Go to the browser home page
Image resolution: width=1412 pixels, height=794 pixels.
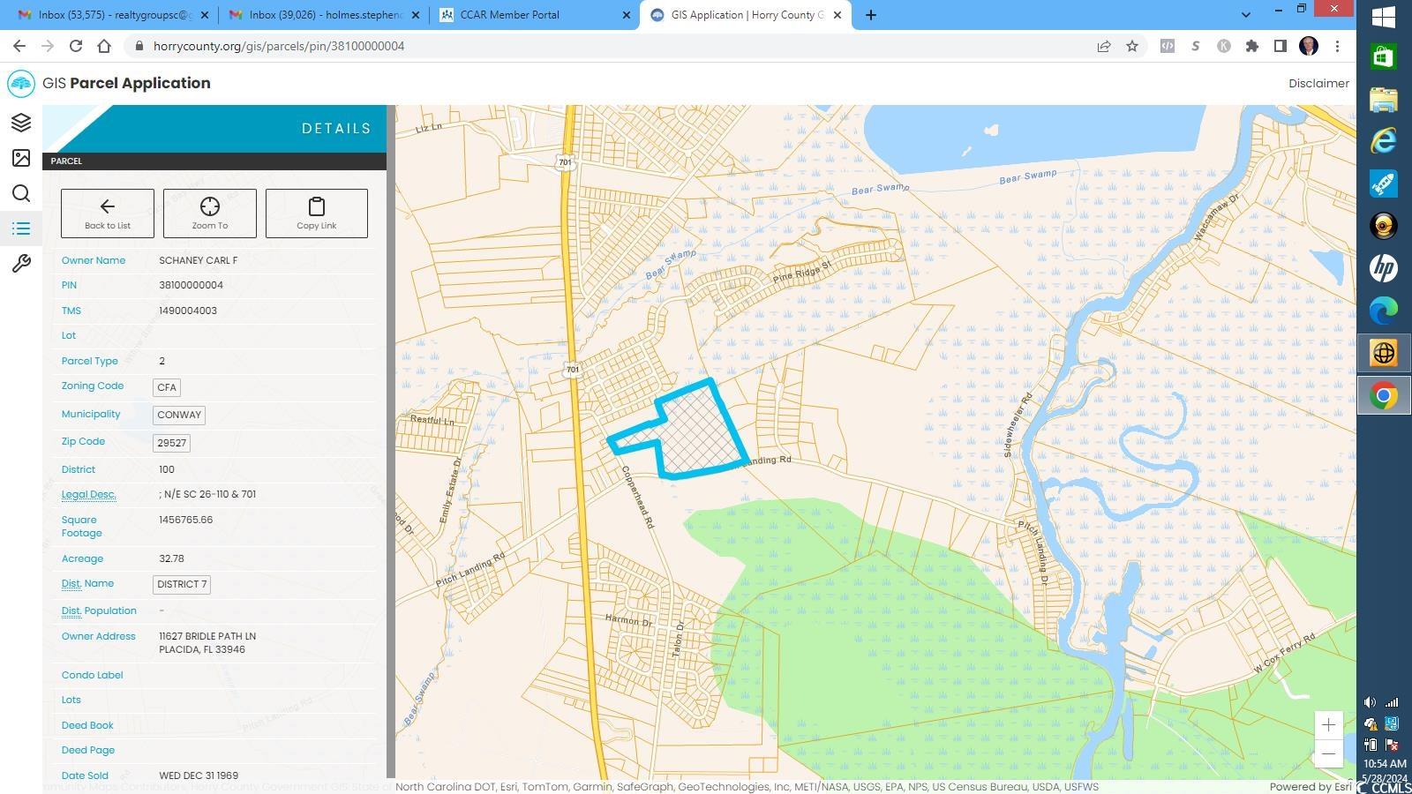[104, 46]
